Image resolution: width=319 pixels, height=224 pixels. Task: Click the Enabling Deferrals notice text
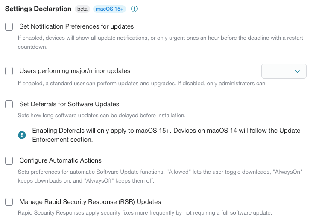click(x=166, y=135)
